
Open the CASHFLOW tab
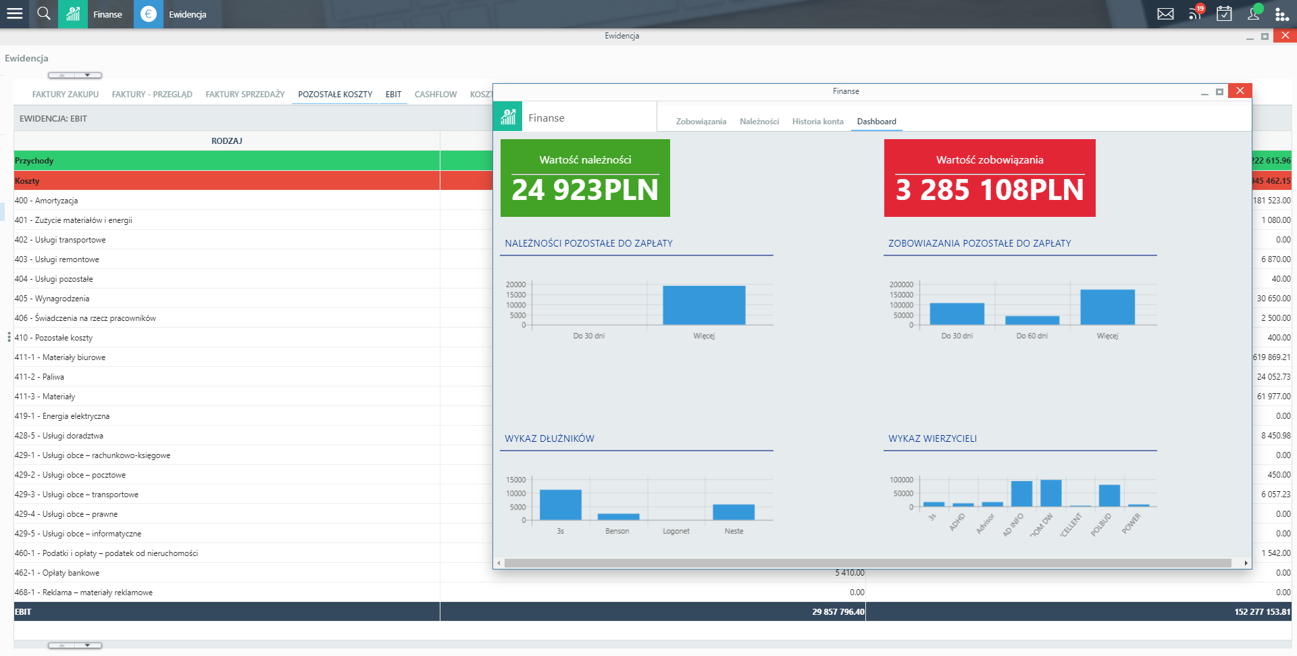[436, 95]
